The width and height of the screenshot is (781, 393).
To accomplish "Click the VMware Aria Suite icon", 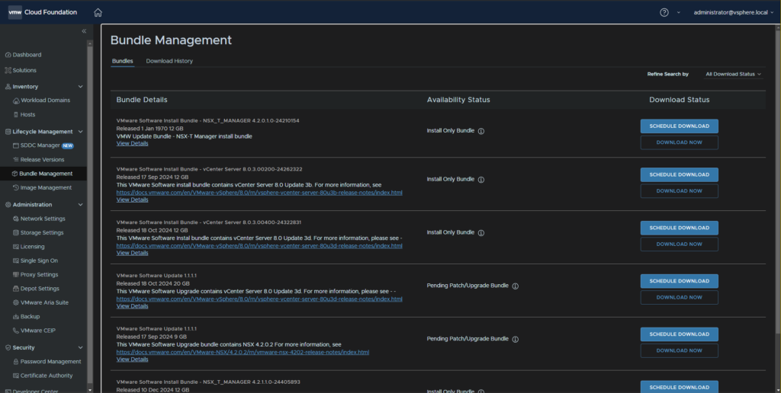I will 17,302.
